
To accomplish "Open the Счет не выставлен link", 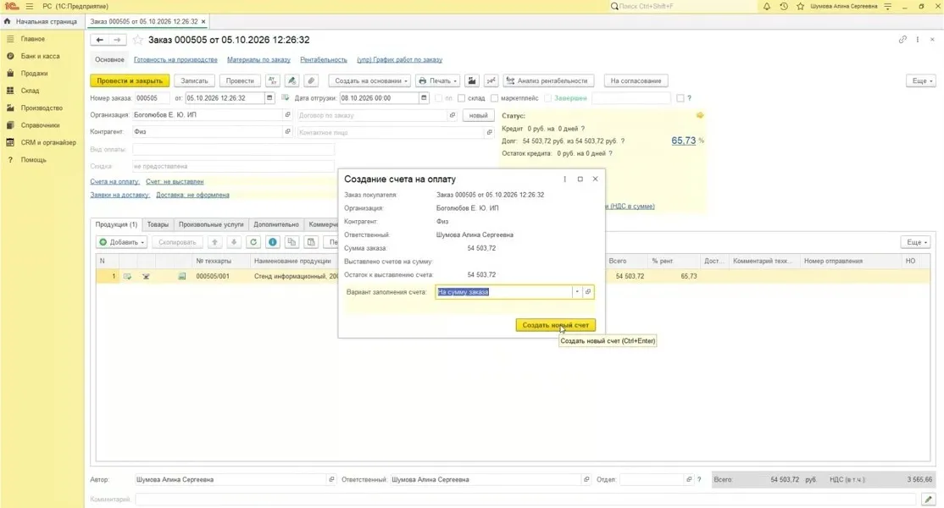I will click(x=175, y=181).
